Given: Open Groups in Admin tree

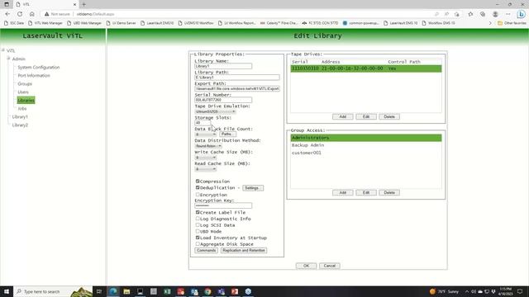Looking at the screenshot, I should pos(25,84).
